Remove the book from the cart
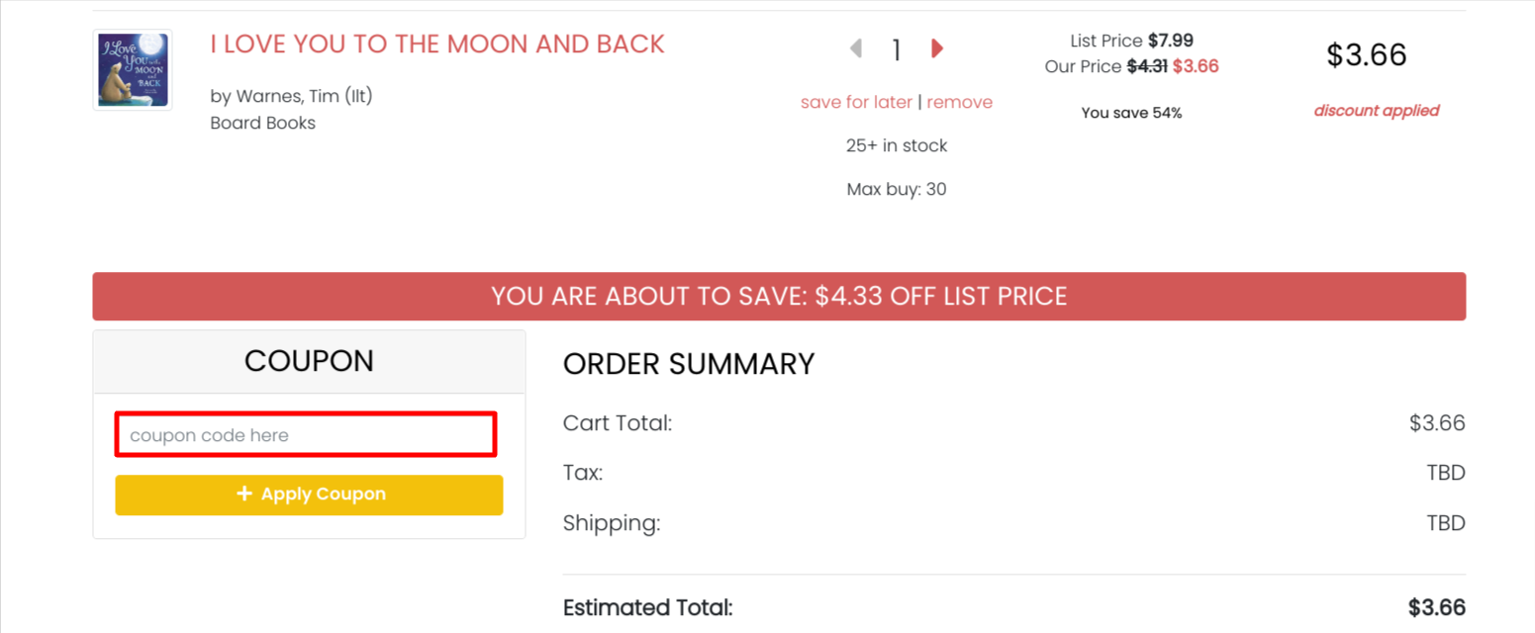1535x633 pixels. pos(959,102)
